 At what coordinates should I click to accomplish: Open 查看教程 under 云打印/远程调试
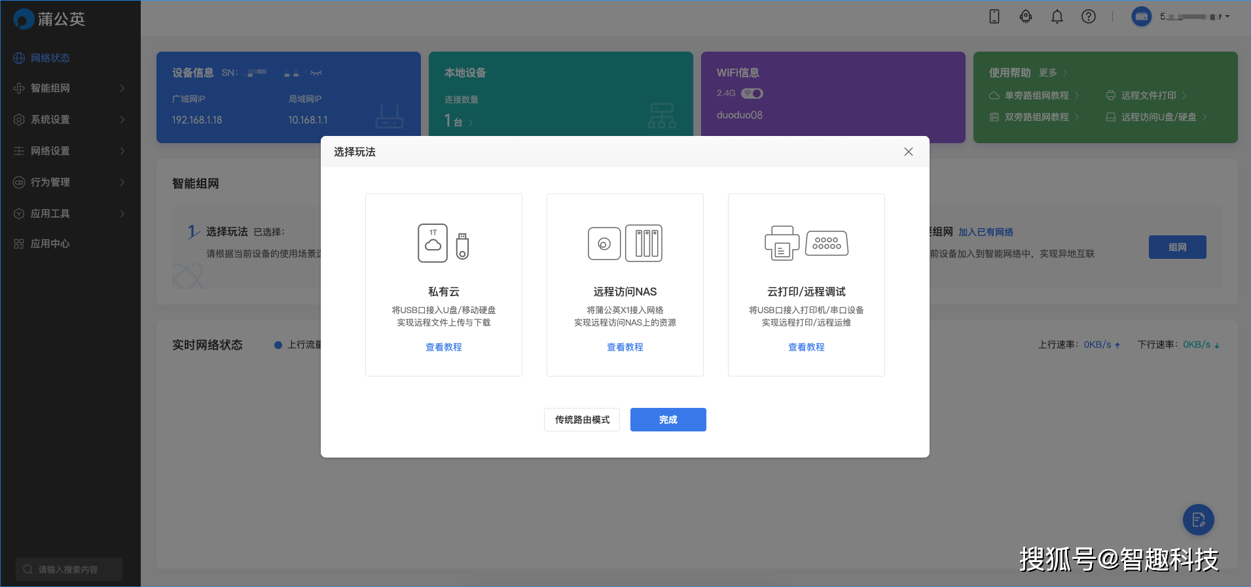807,347
